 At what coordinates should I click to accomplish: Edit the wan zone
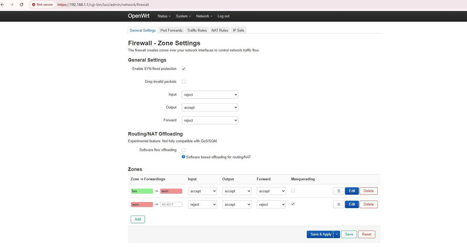click(x=352, y=204)
